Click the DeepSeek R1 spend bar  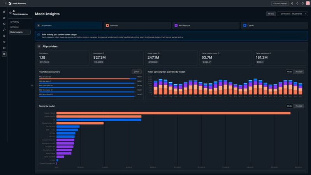(65, 147)
